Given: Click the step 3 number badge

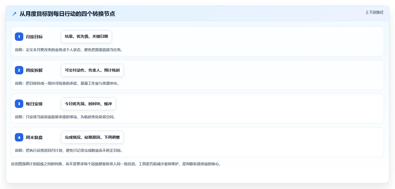Looking at the screenshot, I should pos(19,104).
